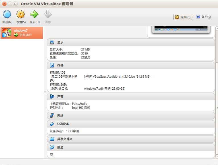Click the 控制器: IDE label

[57, 73]
